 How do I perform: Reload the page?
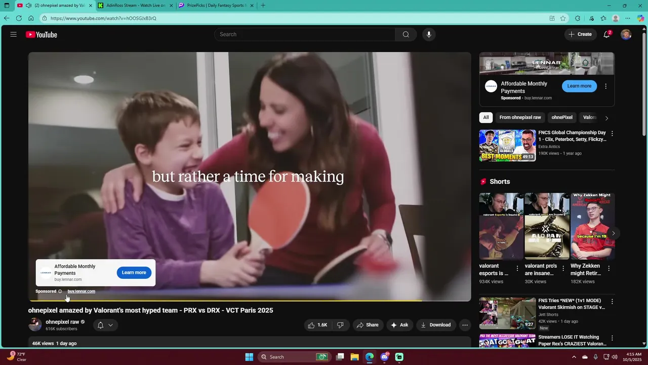pyautogui.click(x=19, y=18)
